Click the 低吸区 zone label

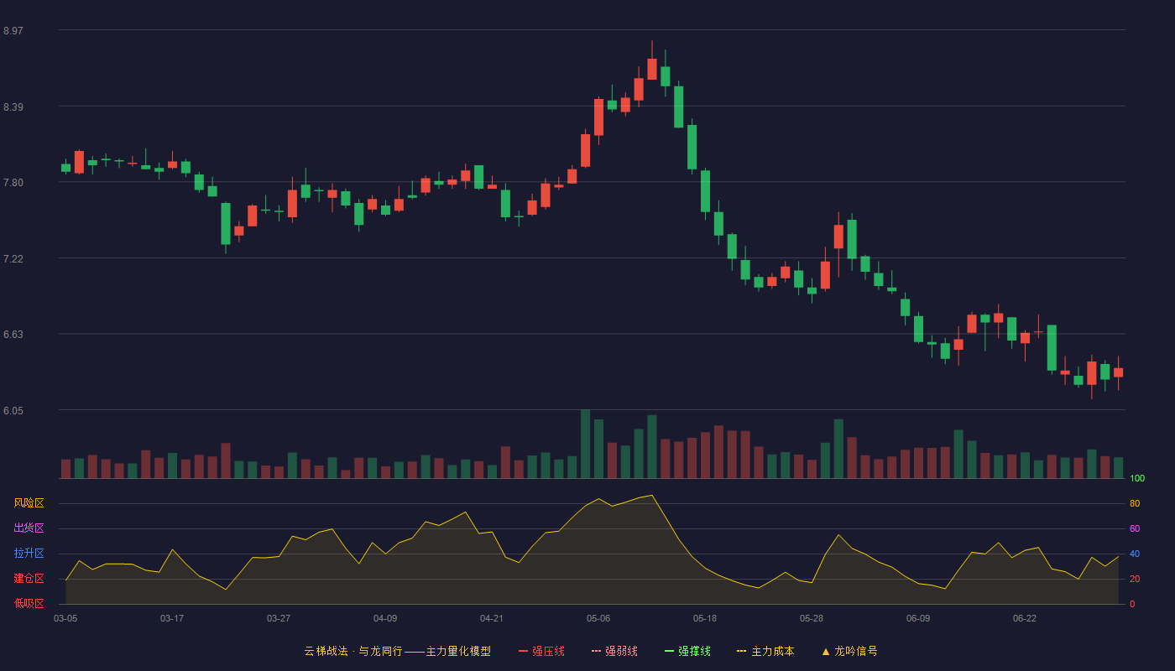[x=29, y=603]
